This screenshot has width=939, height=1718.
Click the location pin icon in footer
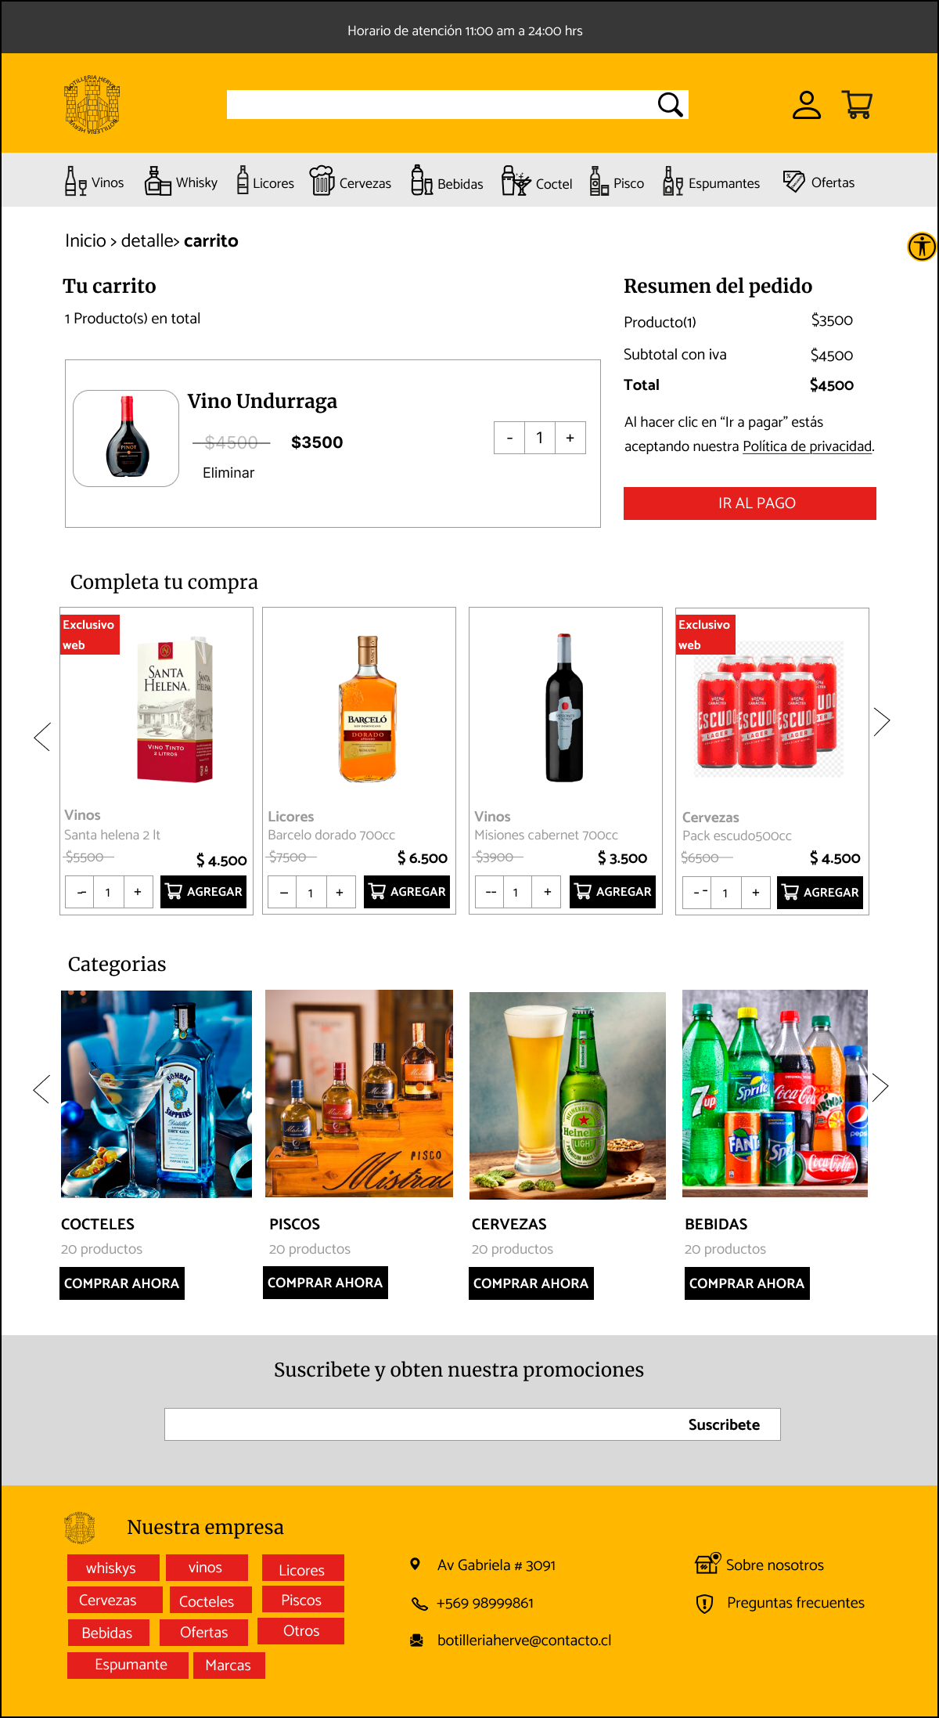416,1565
